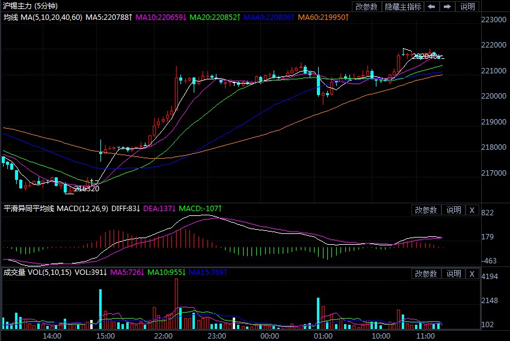Click the right arrow navigation icon
This screenshot has width=510, height=341.
point(447,7)
